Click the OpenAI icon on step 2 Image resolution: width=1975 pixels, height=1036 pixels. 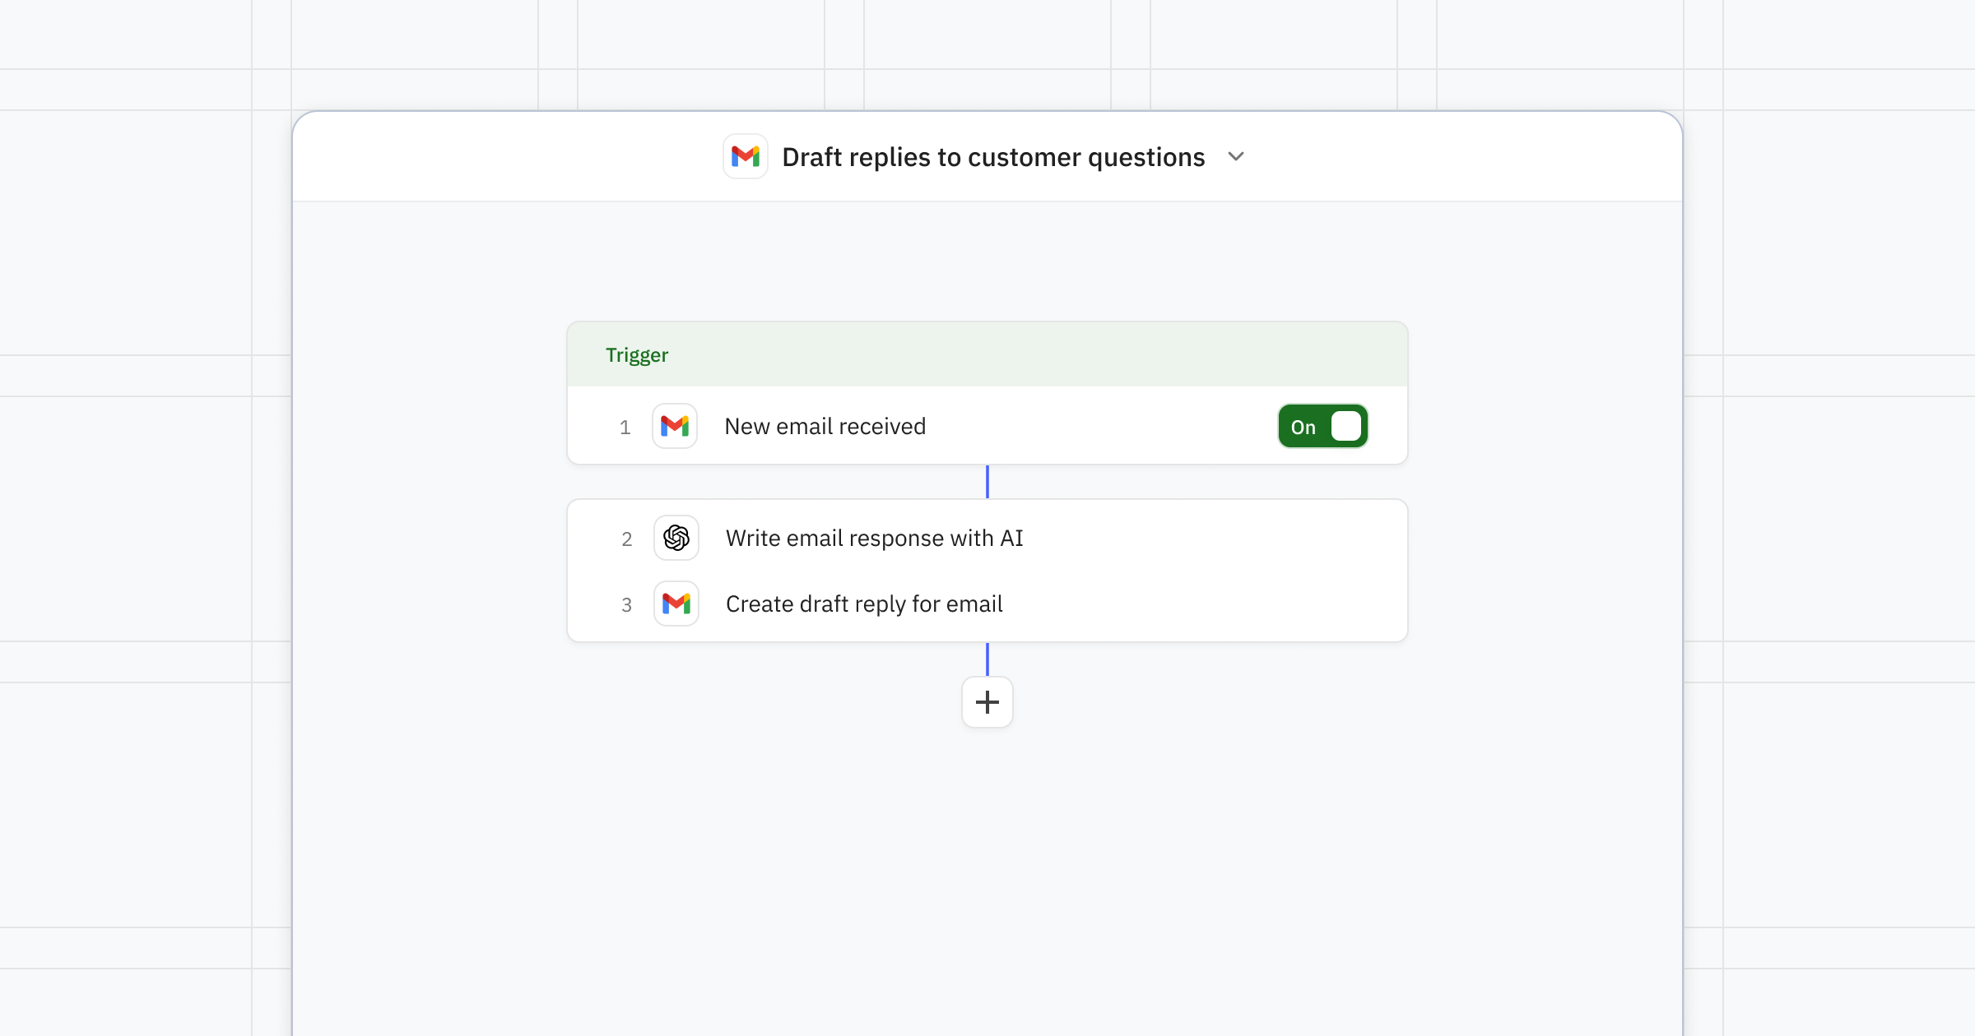pos(676,538)
